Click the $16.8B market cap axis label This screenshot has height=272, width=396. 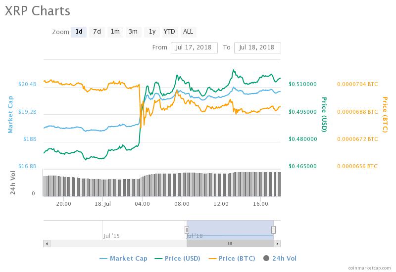[27, 166]
